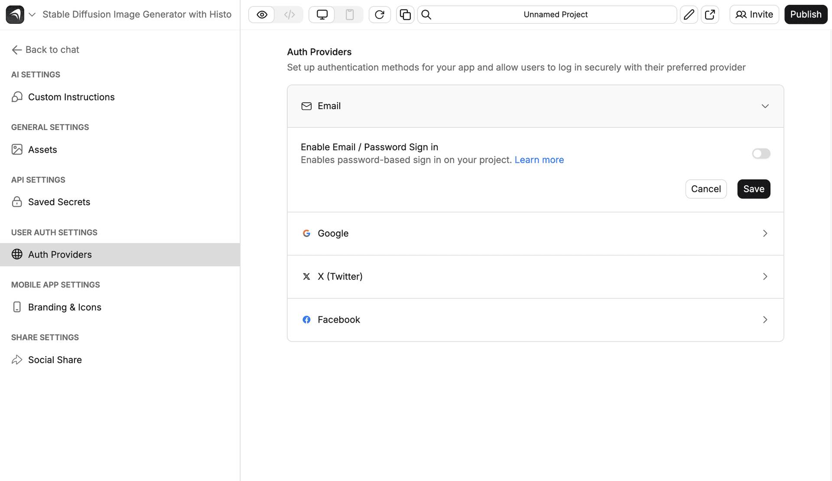The height and width of the screenshot is (481, 832).
Task: Click the refresh preview icon
Action: 380,15
